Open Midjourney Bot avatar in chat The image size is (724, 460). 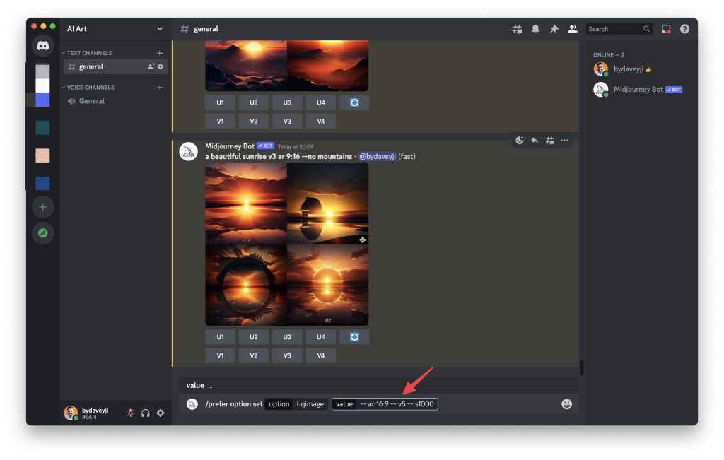pos(188,152)
